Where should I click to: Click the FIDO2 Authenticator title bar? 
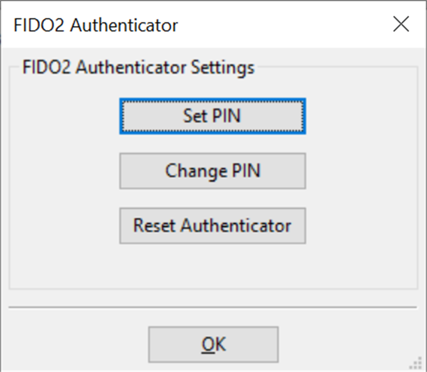189,24
